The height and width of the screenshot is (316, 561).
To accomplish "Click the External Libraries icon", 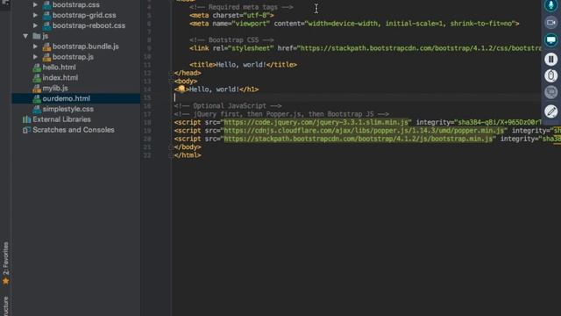I will (26, 119).
